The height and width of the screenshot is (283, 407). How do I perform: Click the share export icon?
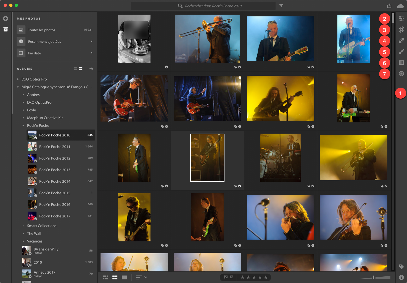389,6
